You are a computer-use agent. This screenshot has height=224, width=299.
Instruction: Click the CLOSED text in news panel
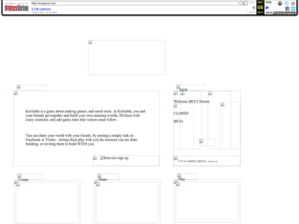coord(181,113)
